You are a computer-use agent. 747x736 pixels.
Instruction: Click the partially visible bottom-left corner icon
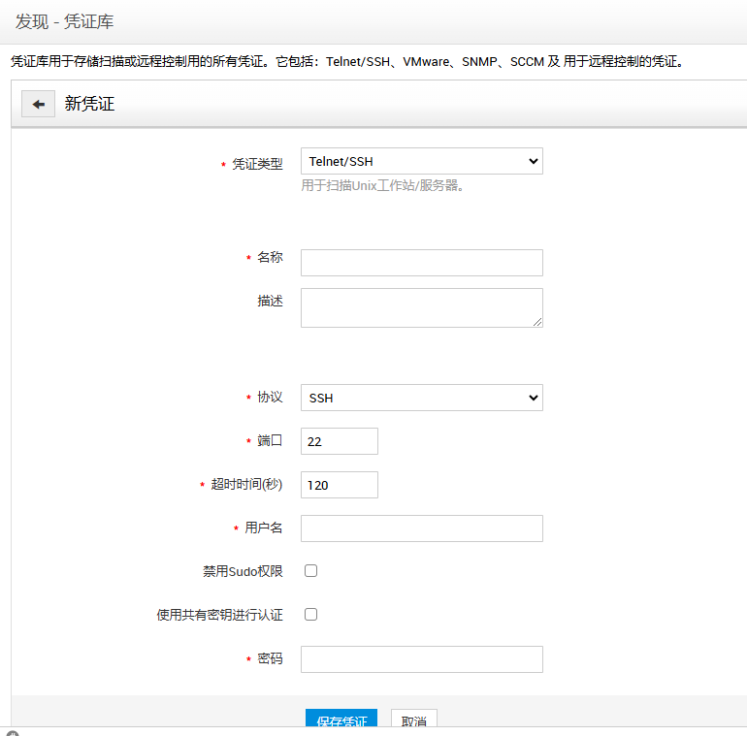[x=13, y=733]
